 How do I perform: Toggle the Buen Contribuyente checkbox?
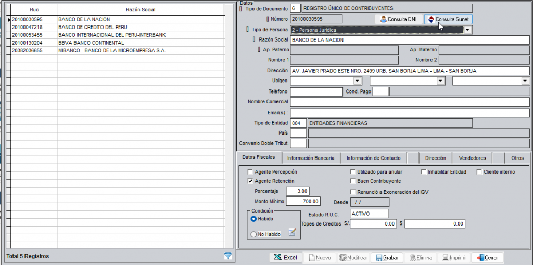point(353,181)
